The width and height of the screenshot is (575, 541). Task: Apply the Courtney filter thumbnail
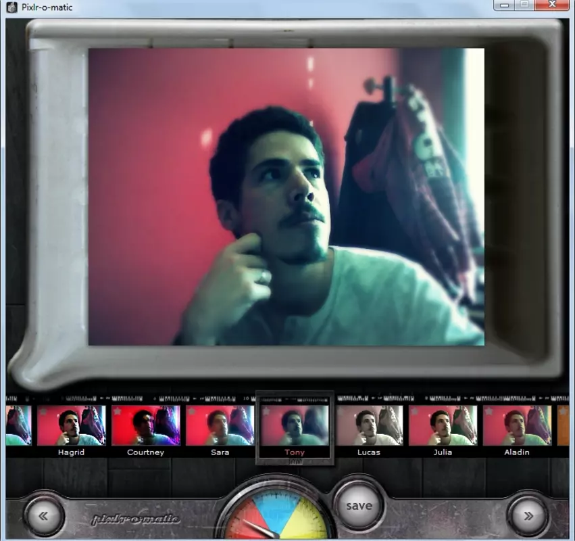click(145, 425)
